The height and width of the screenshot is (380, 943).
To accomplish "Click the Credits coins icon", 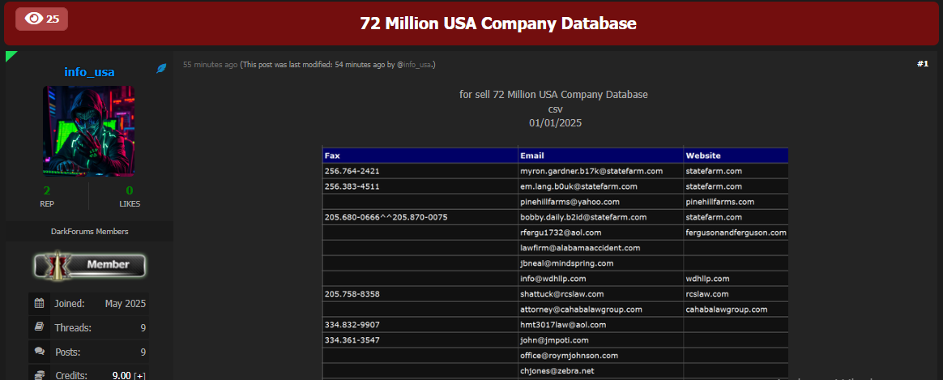I will [39, 374].
